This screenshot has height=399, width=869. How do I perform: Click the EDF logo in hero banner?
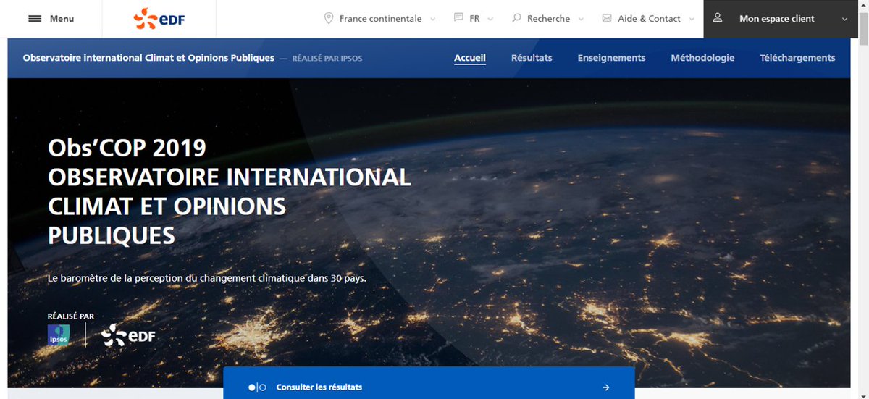pyautogui.click(x=128, y=335)
